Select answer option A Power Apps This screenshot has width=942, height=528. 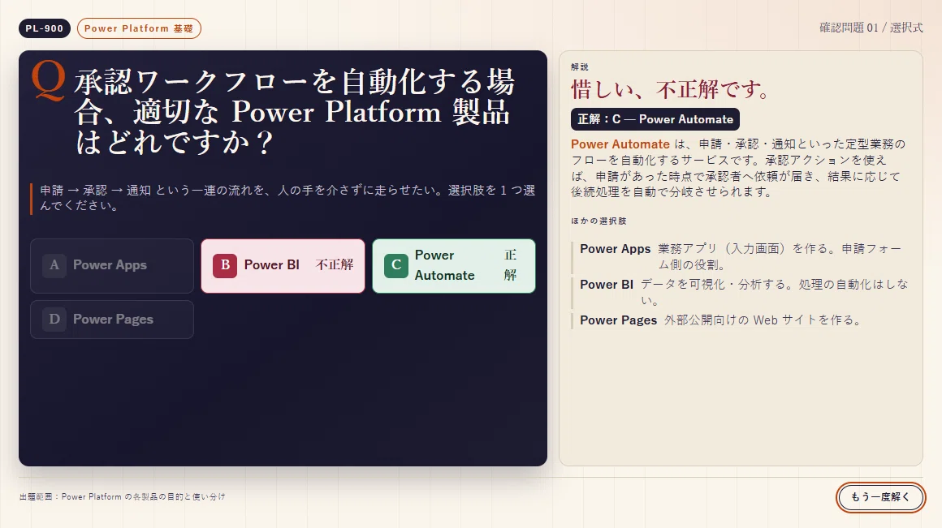pyautogui.click(x=112, y=266)
